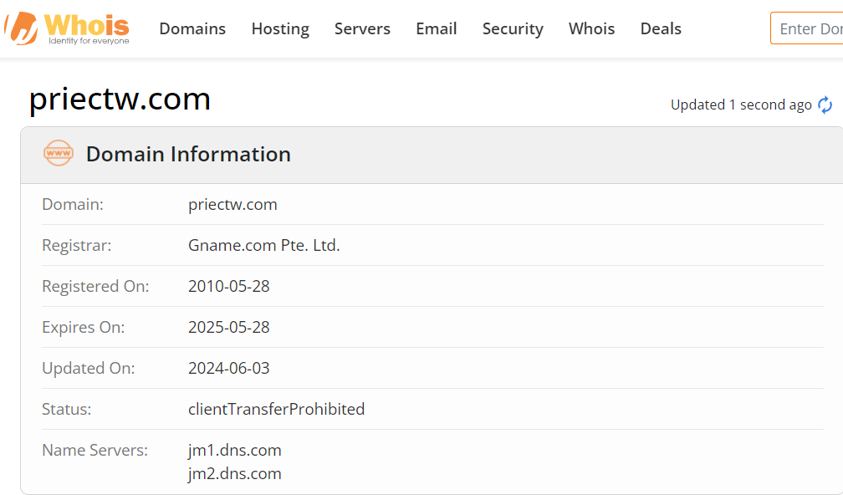Click the domain value priectw.com in the table
Image resolution: width=843 pixels, height=495 pixels.
pyautogui.click(x=232, y=205)
